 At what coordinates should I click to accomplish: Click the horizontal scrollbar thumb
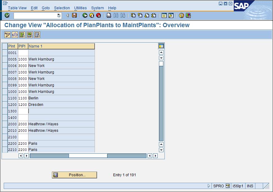pos(88,156)
